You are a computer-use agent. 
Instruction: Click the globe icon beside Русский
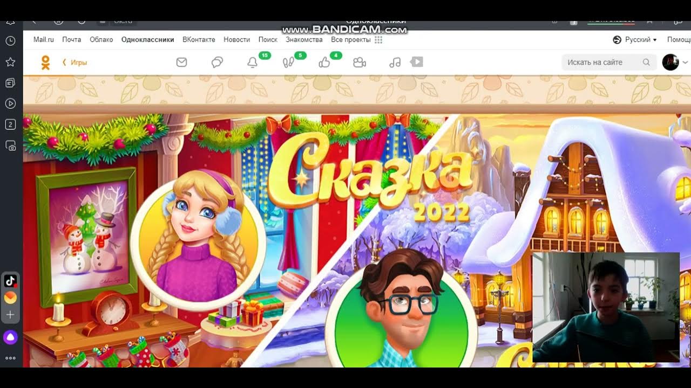618,40
